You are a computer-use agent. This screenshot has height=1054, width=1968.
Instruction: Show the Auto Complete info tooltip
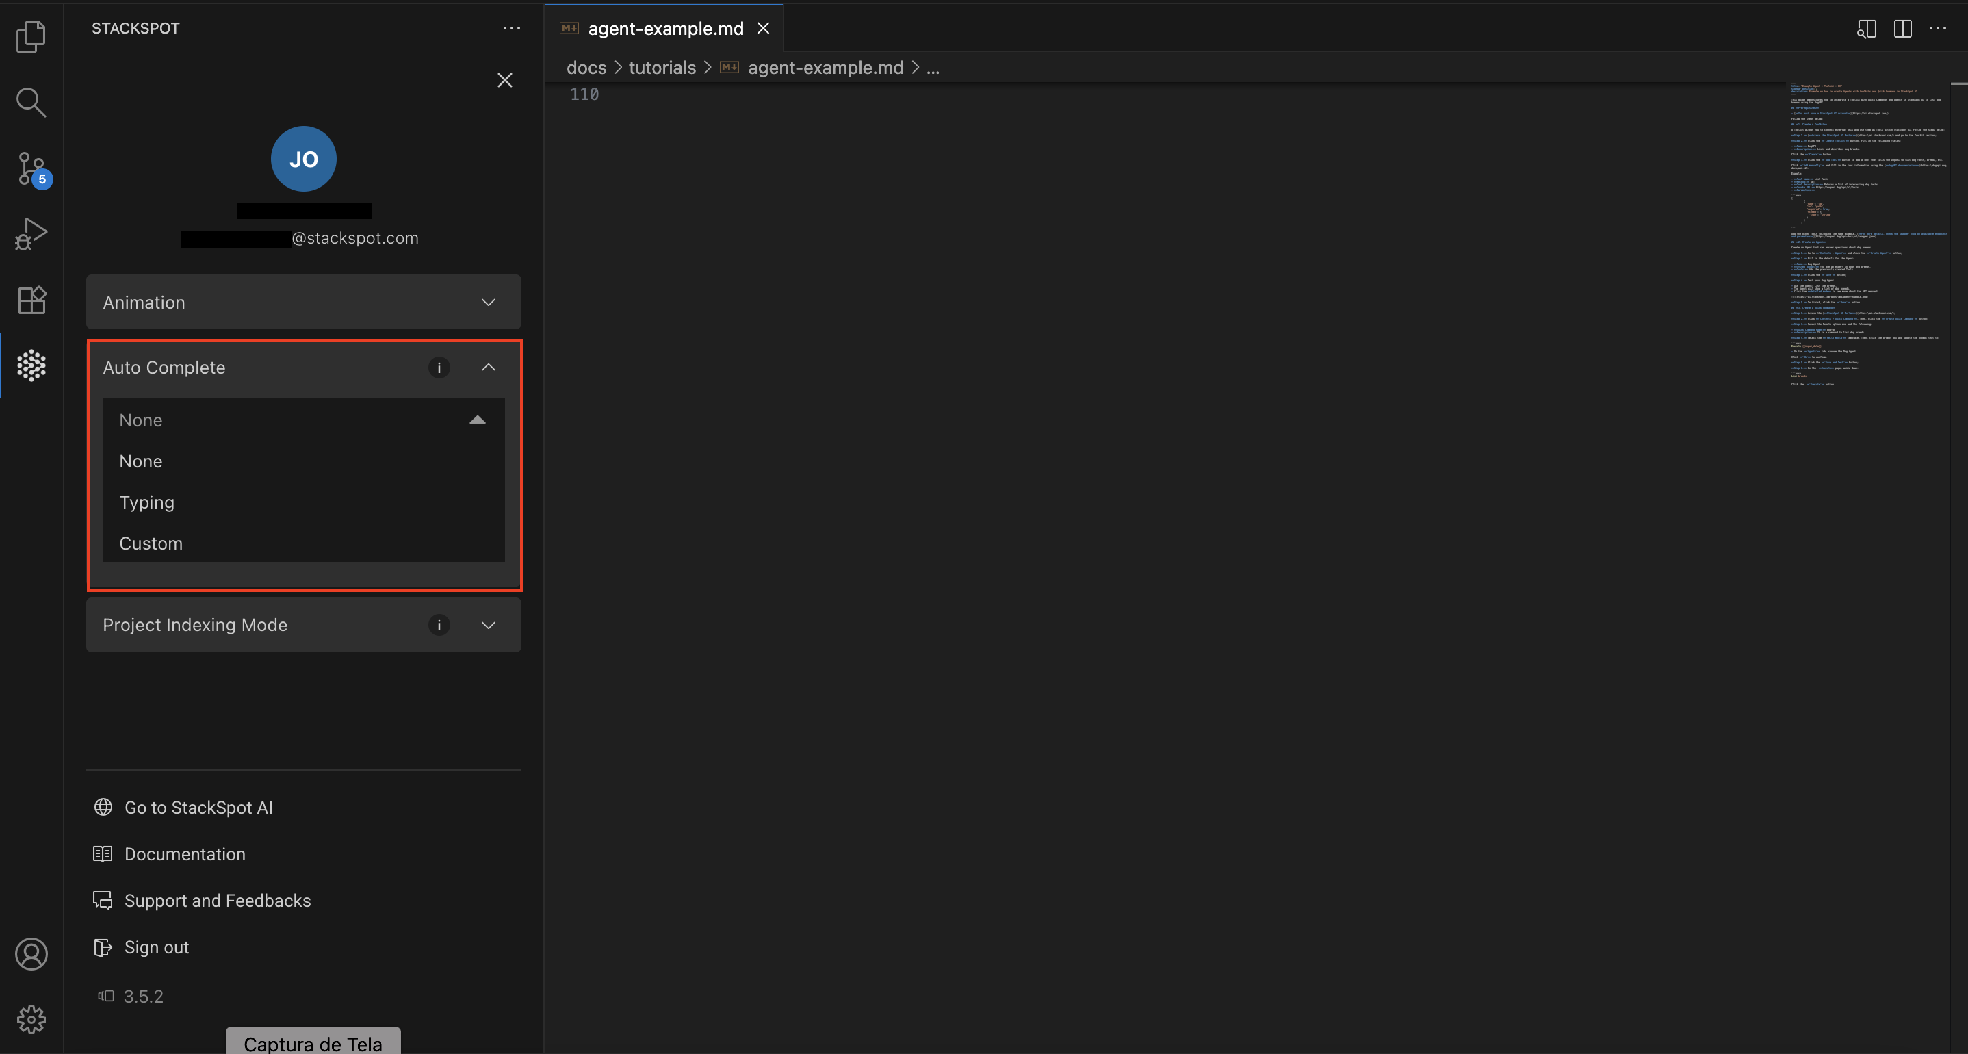click(439, 367)
